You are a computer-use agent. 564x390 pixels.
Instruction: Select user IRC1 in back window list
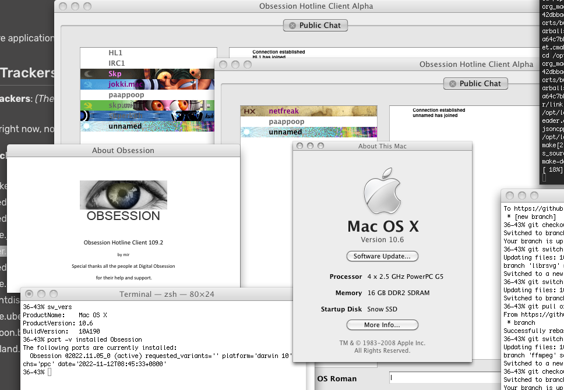(148, 63)
